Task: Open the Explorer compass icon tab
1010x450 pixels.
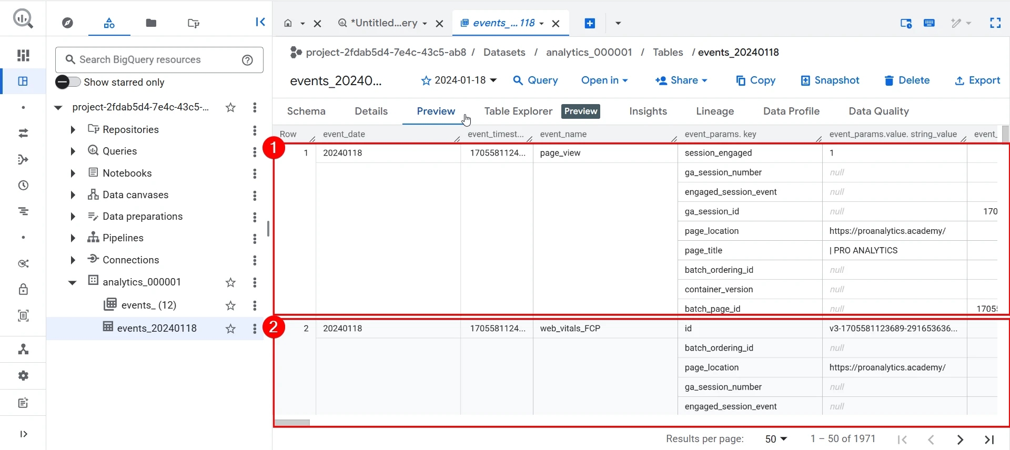Action: pos(67,23)
